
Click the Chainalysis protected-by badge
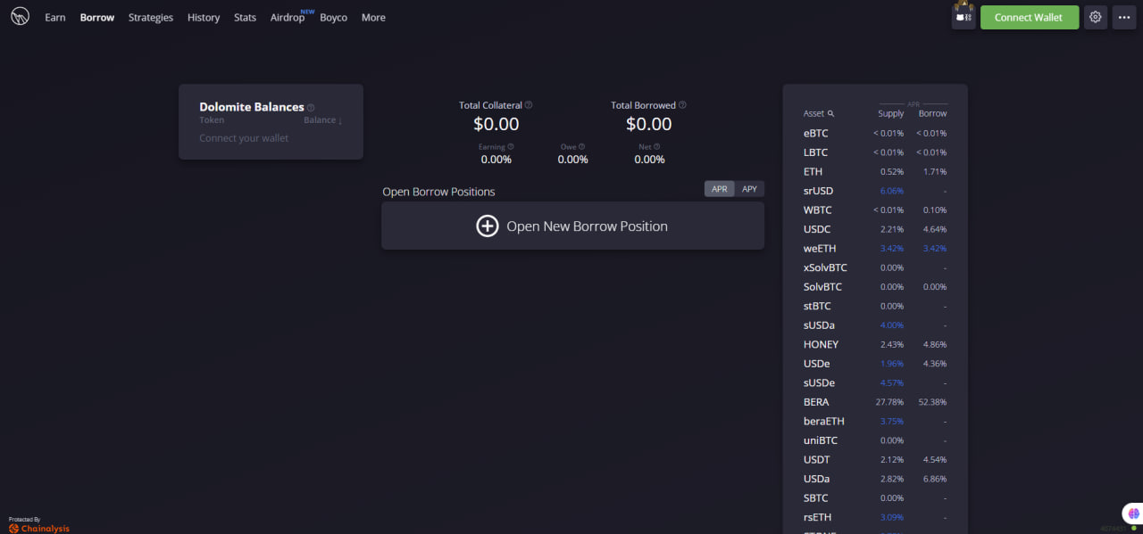[39, 524]
